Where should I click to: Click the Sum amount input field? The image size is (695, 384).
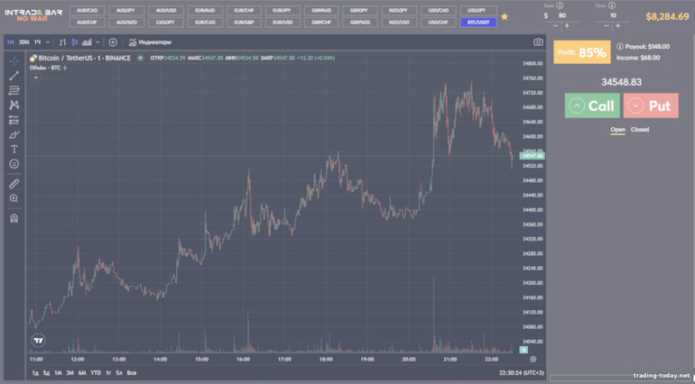pos(562,15)
